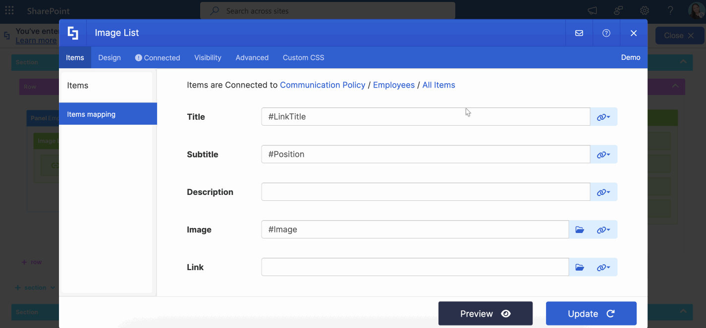Open the connection dropdown for Title field
This screenshot has width=706, height=328.
pos(603,117)
